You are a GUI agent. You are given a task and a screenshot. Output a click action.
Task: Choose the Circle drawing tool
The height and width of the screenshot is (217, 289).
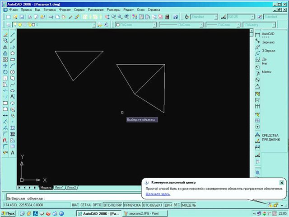point(13,72)
